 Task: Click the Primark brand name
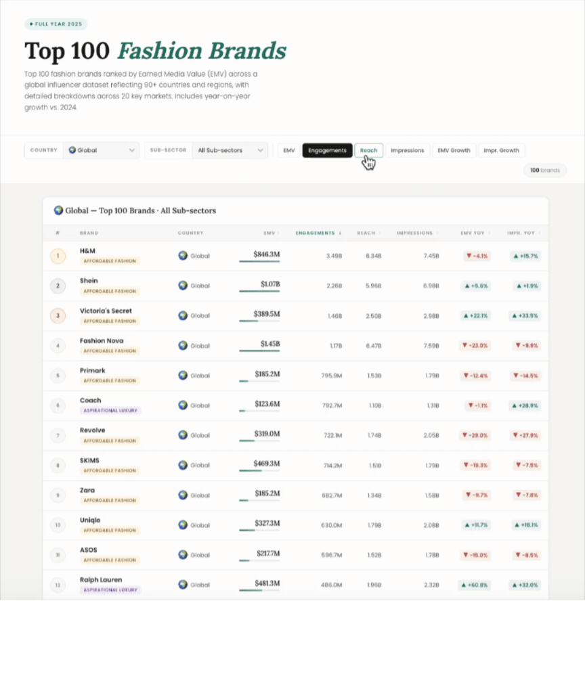(x=92, y=370)
